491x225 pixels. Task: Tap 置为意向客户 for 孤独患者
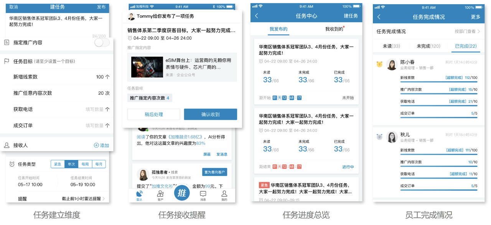(x=214, y=172)
